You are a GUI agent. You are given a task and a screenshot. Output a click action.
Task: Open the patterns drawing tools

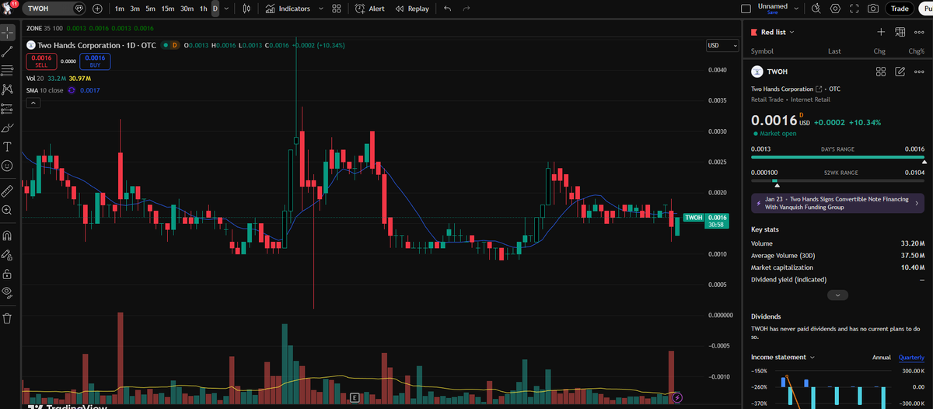pos(7,89)
